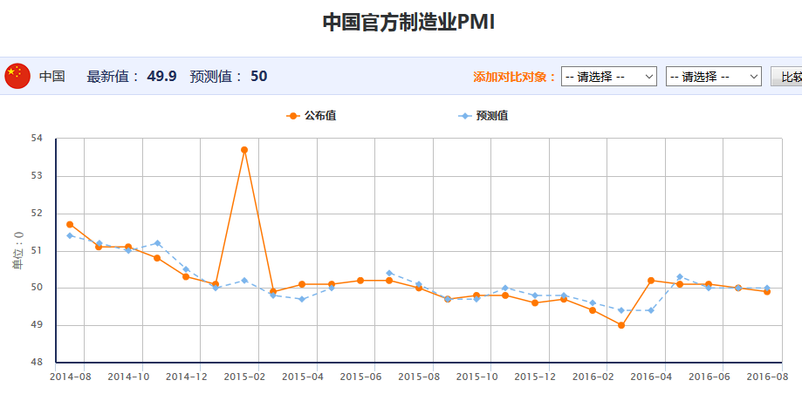
Task: Click the China flag icon
Action: point(17,76)
